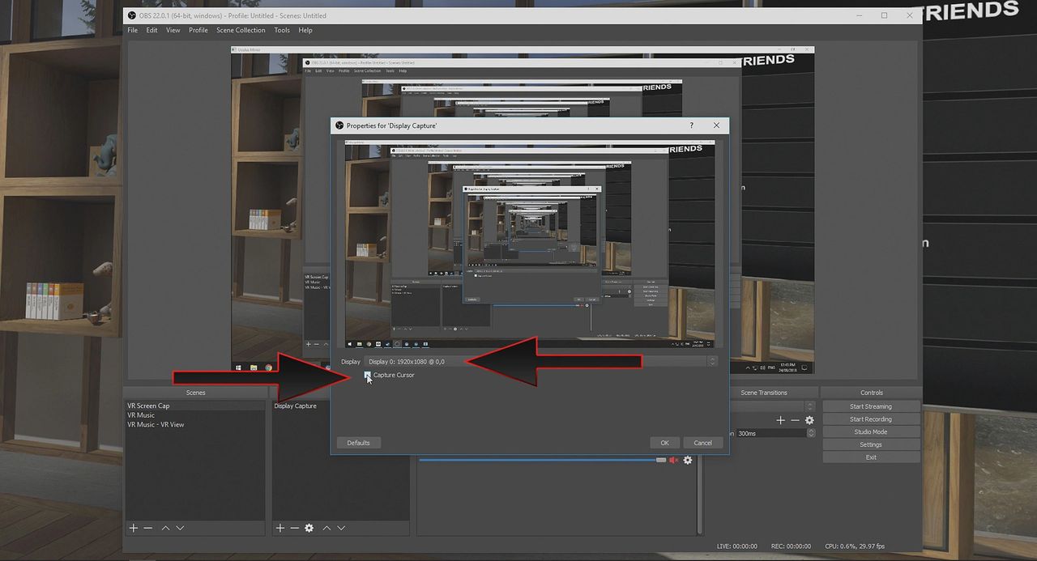Move source up in Sources panel
Viewport: 1037px width, 561px height.
[326, 528]
